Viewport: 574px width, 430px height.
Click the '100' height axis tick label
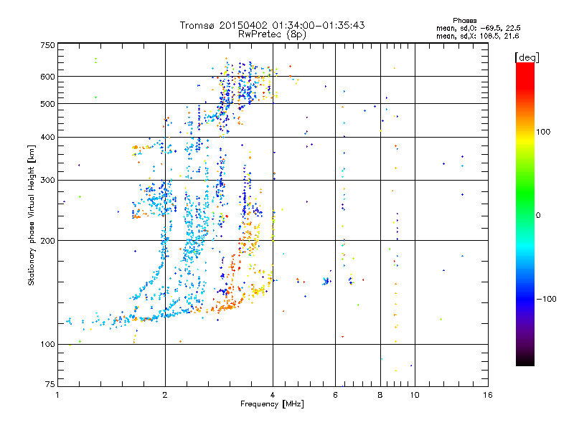tap(47, 345)
